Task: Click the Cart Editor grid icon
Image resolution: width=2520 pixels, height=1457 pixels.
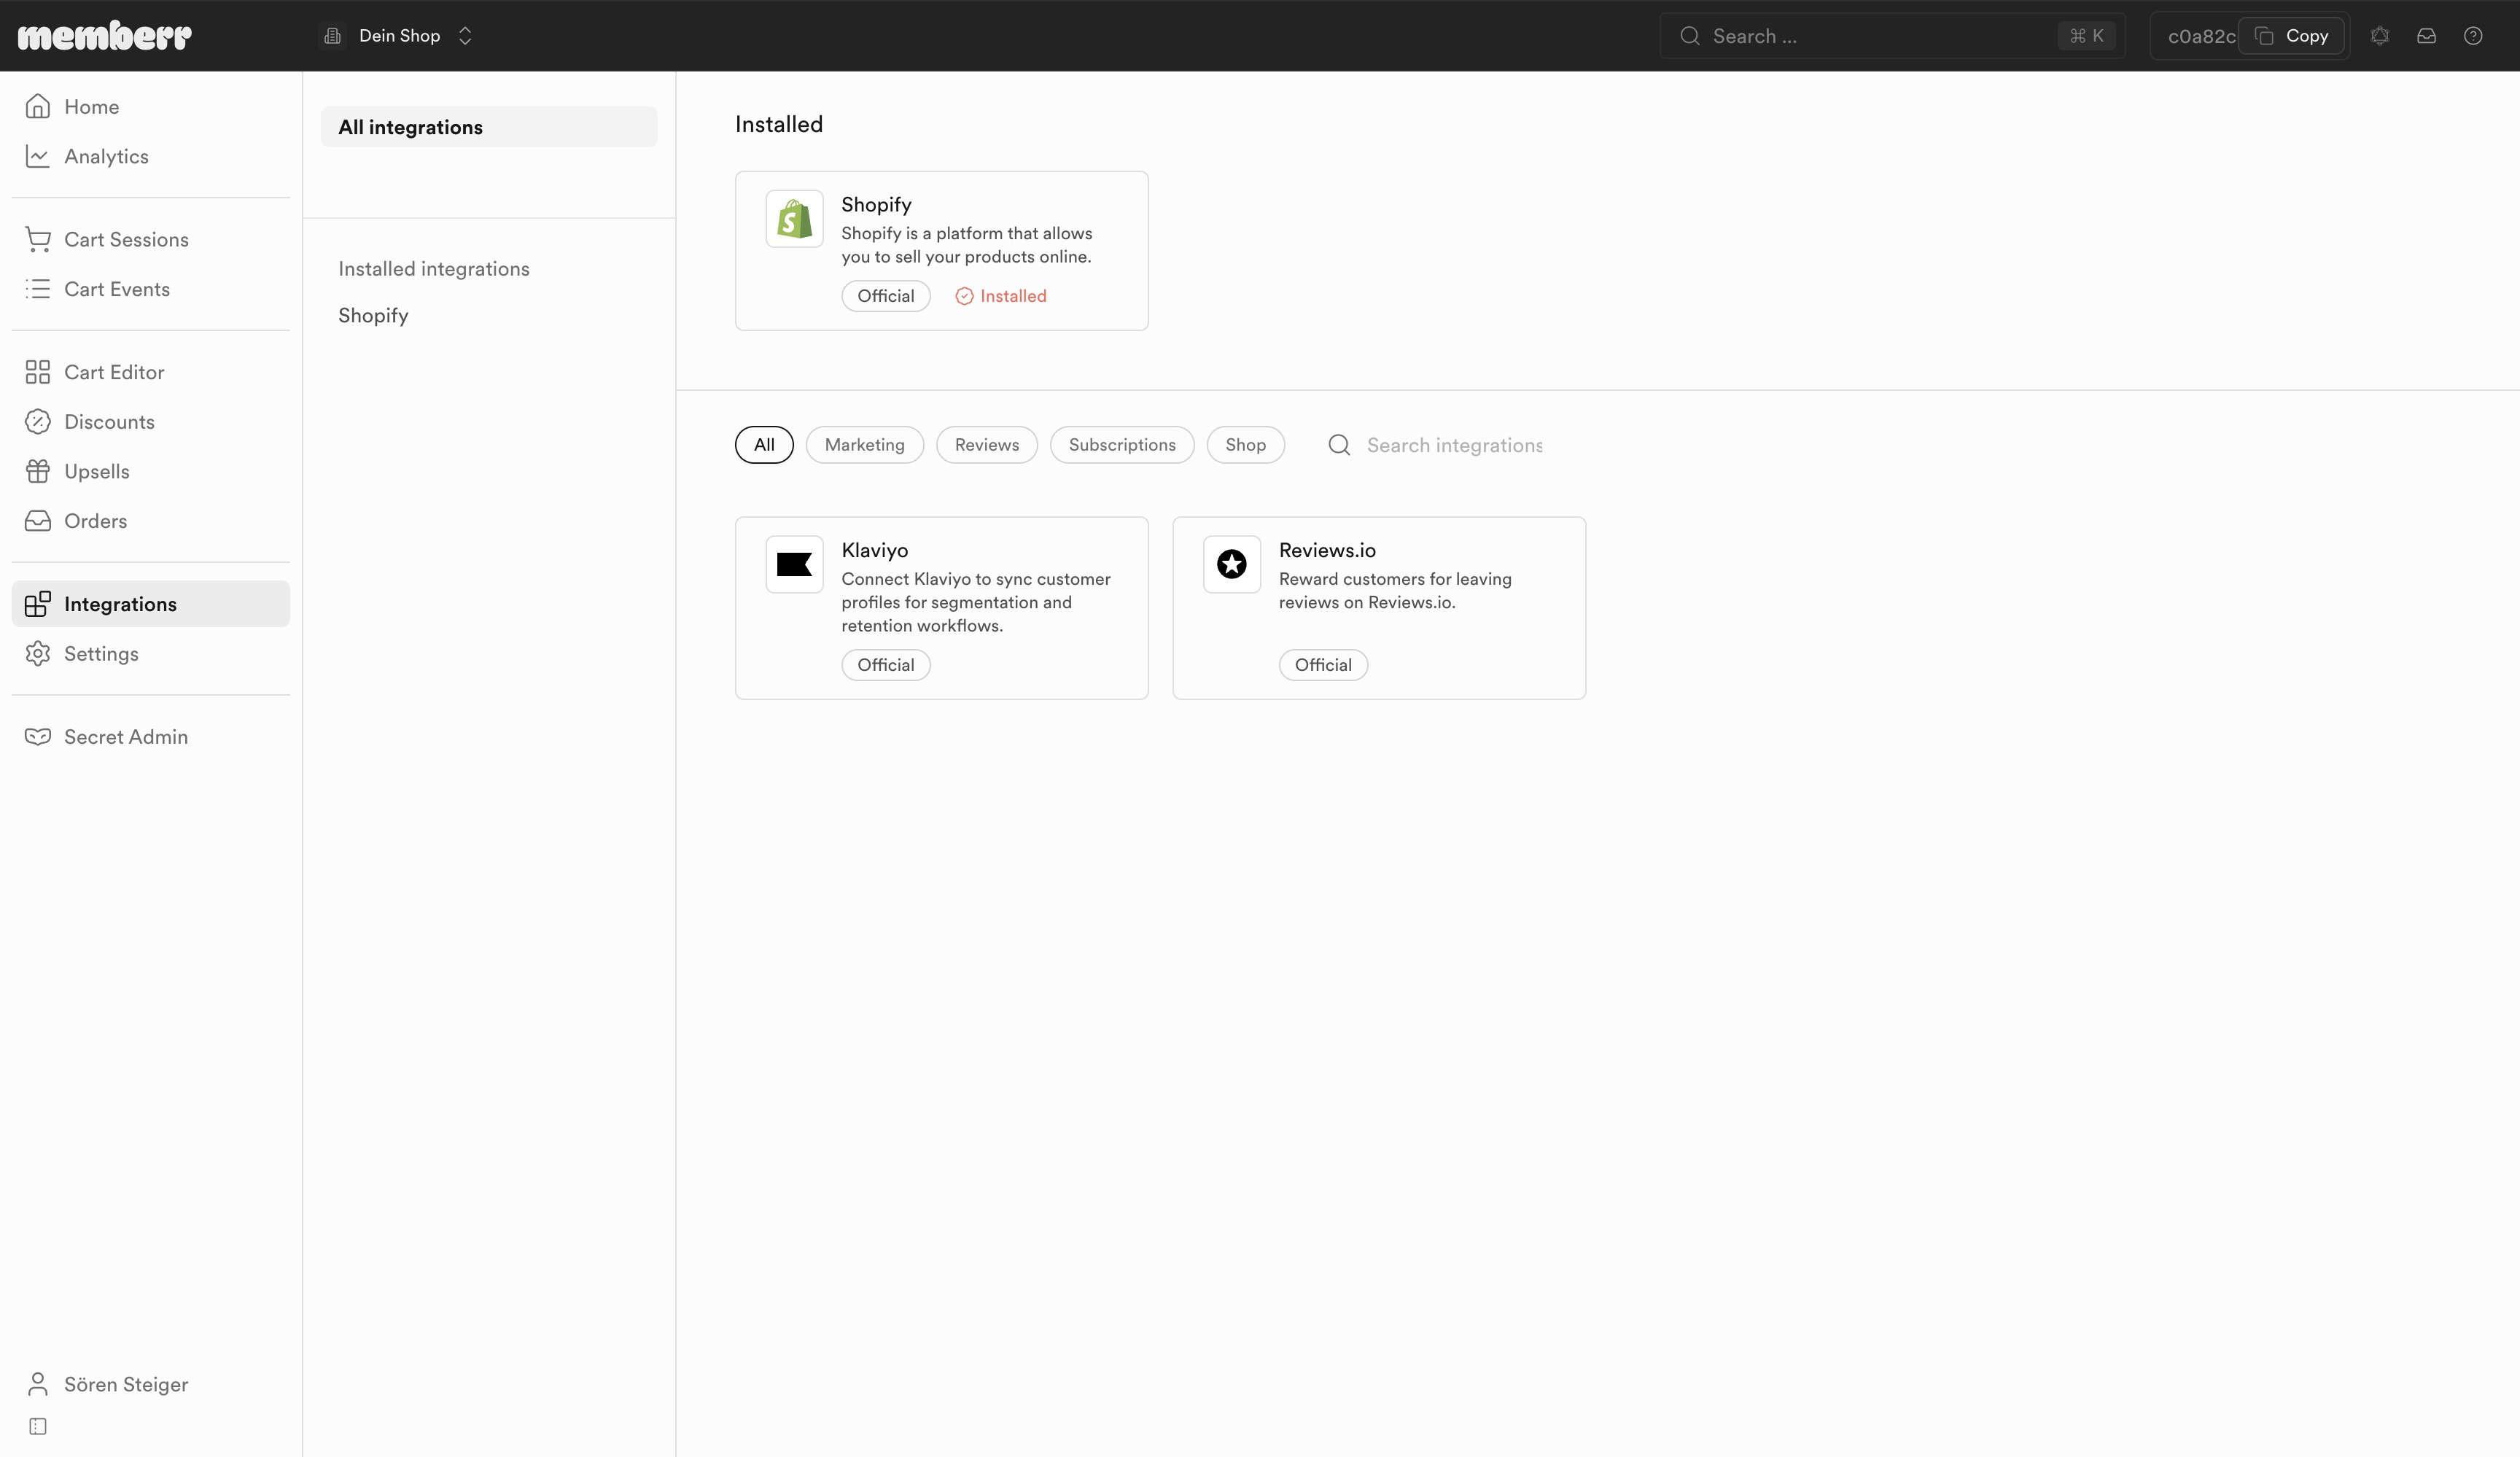Action: 38,372
